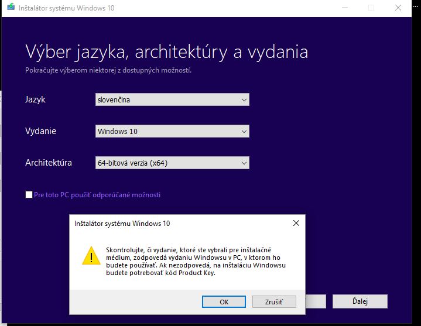Viewport: 421px width, 326px height.
Task: Click the 'Architektúra' label
Action: point(49,163)
